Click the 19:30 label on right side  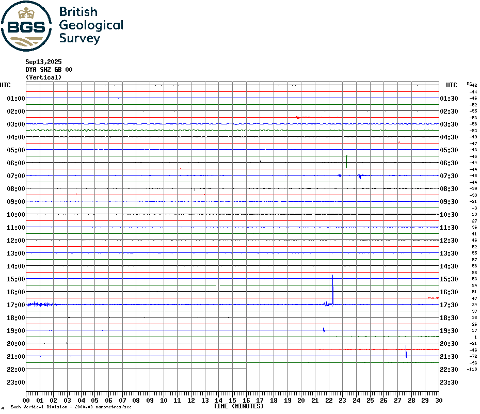[x=449, y=331]
